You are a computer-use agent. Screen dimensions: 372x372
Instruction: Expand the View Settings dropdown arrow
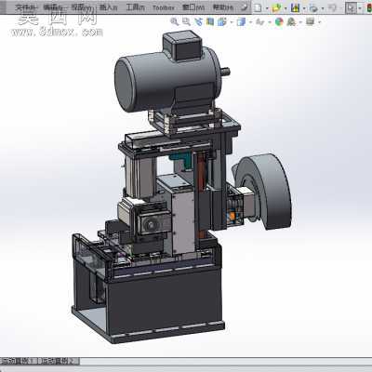tap(319, 22)
